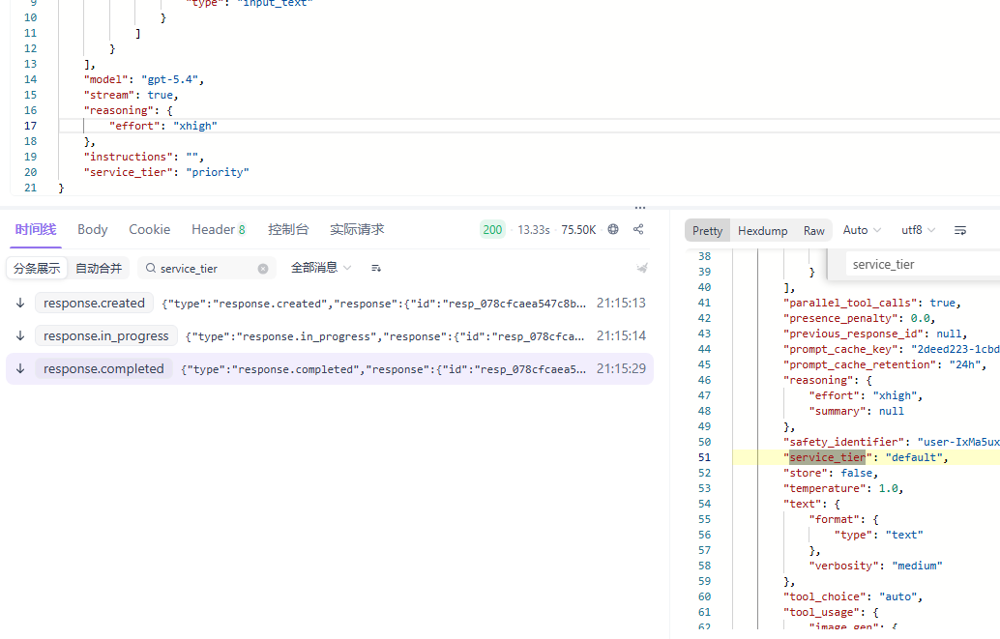Select the response.in_progress event row
This screenshot has height=639, width=1000.
330,335
